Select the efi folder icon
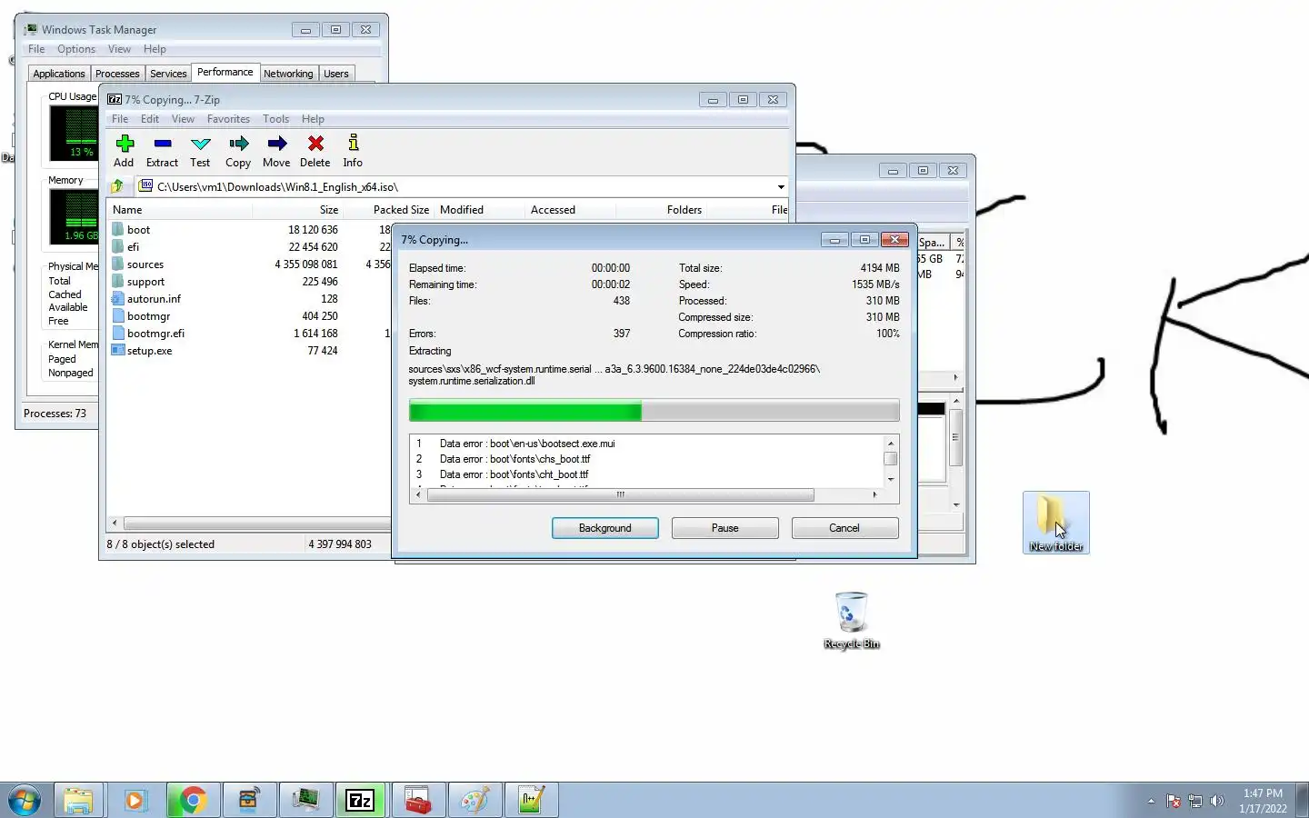Viewport: 1309px width, 818px height. 117,247
